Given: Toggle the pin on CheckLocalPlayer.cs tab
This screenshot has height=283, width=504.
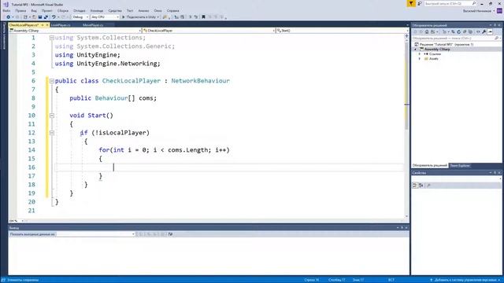Looking at the screenshot, I should tap(43, 25).
